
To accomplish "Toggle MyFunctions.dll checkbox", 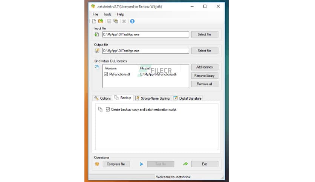I will 106,74.
